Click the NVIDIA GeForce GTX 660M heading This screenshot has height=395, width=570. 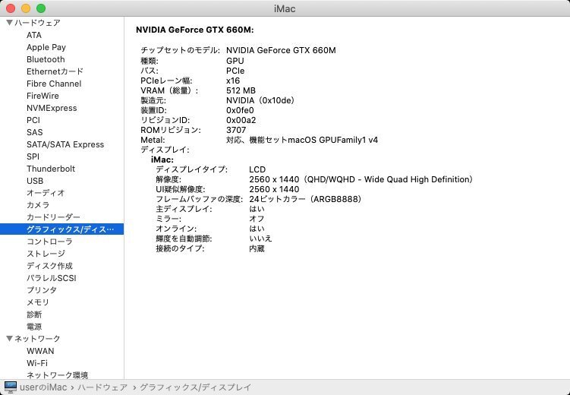click(194, 30)
